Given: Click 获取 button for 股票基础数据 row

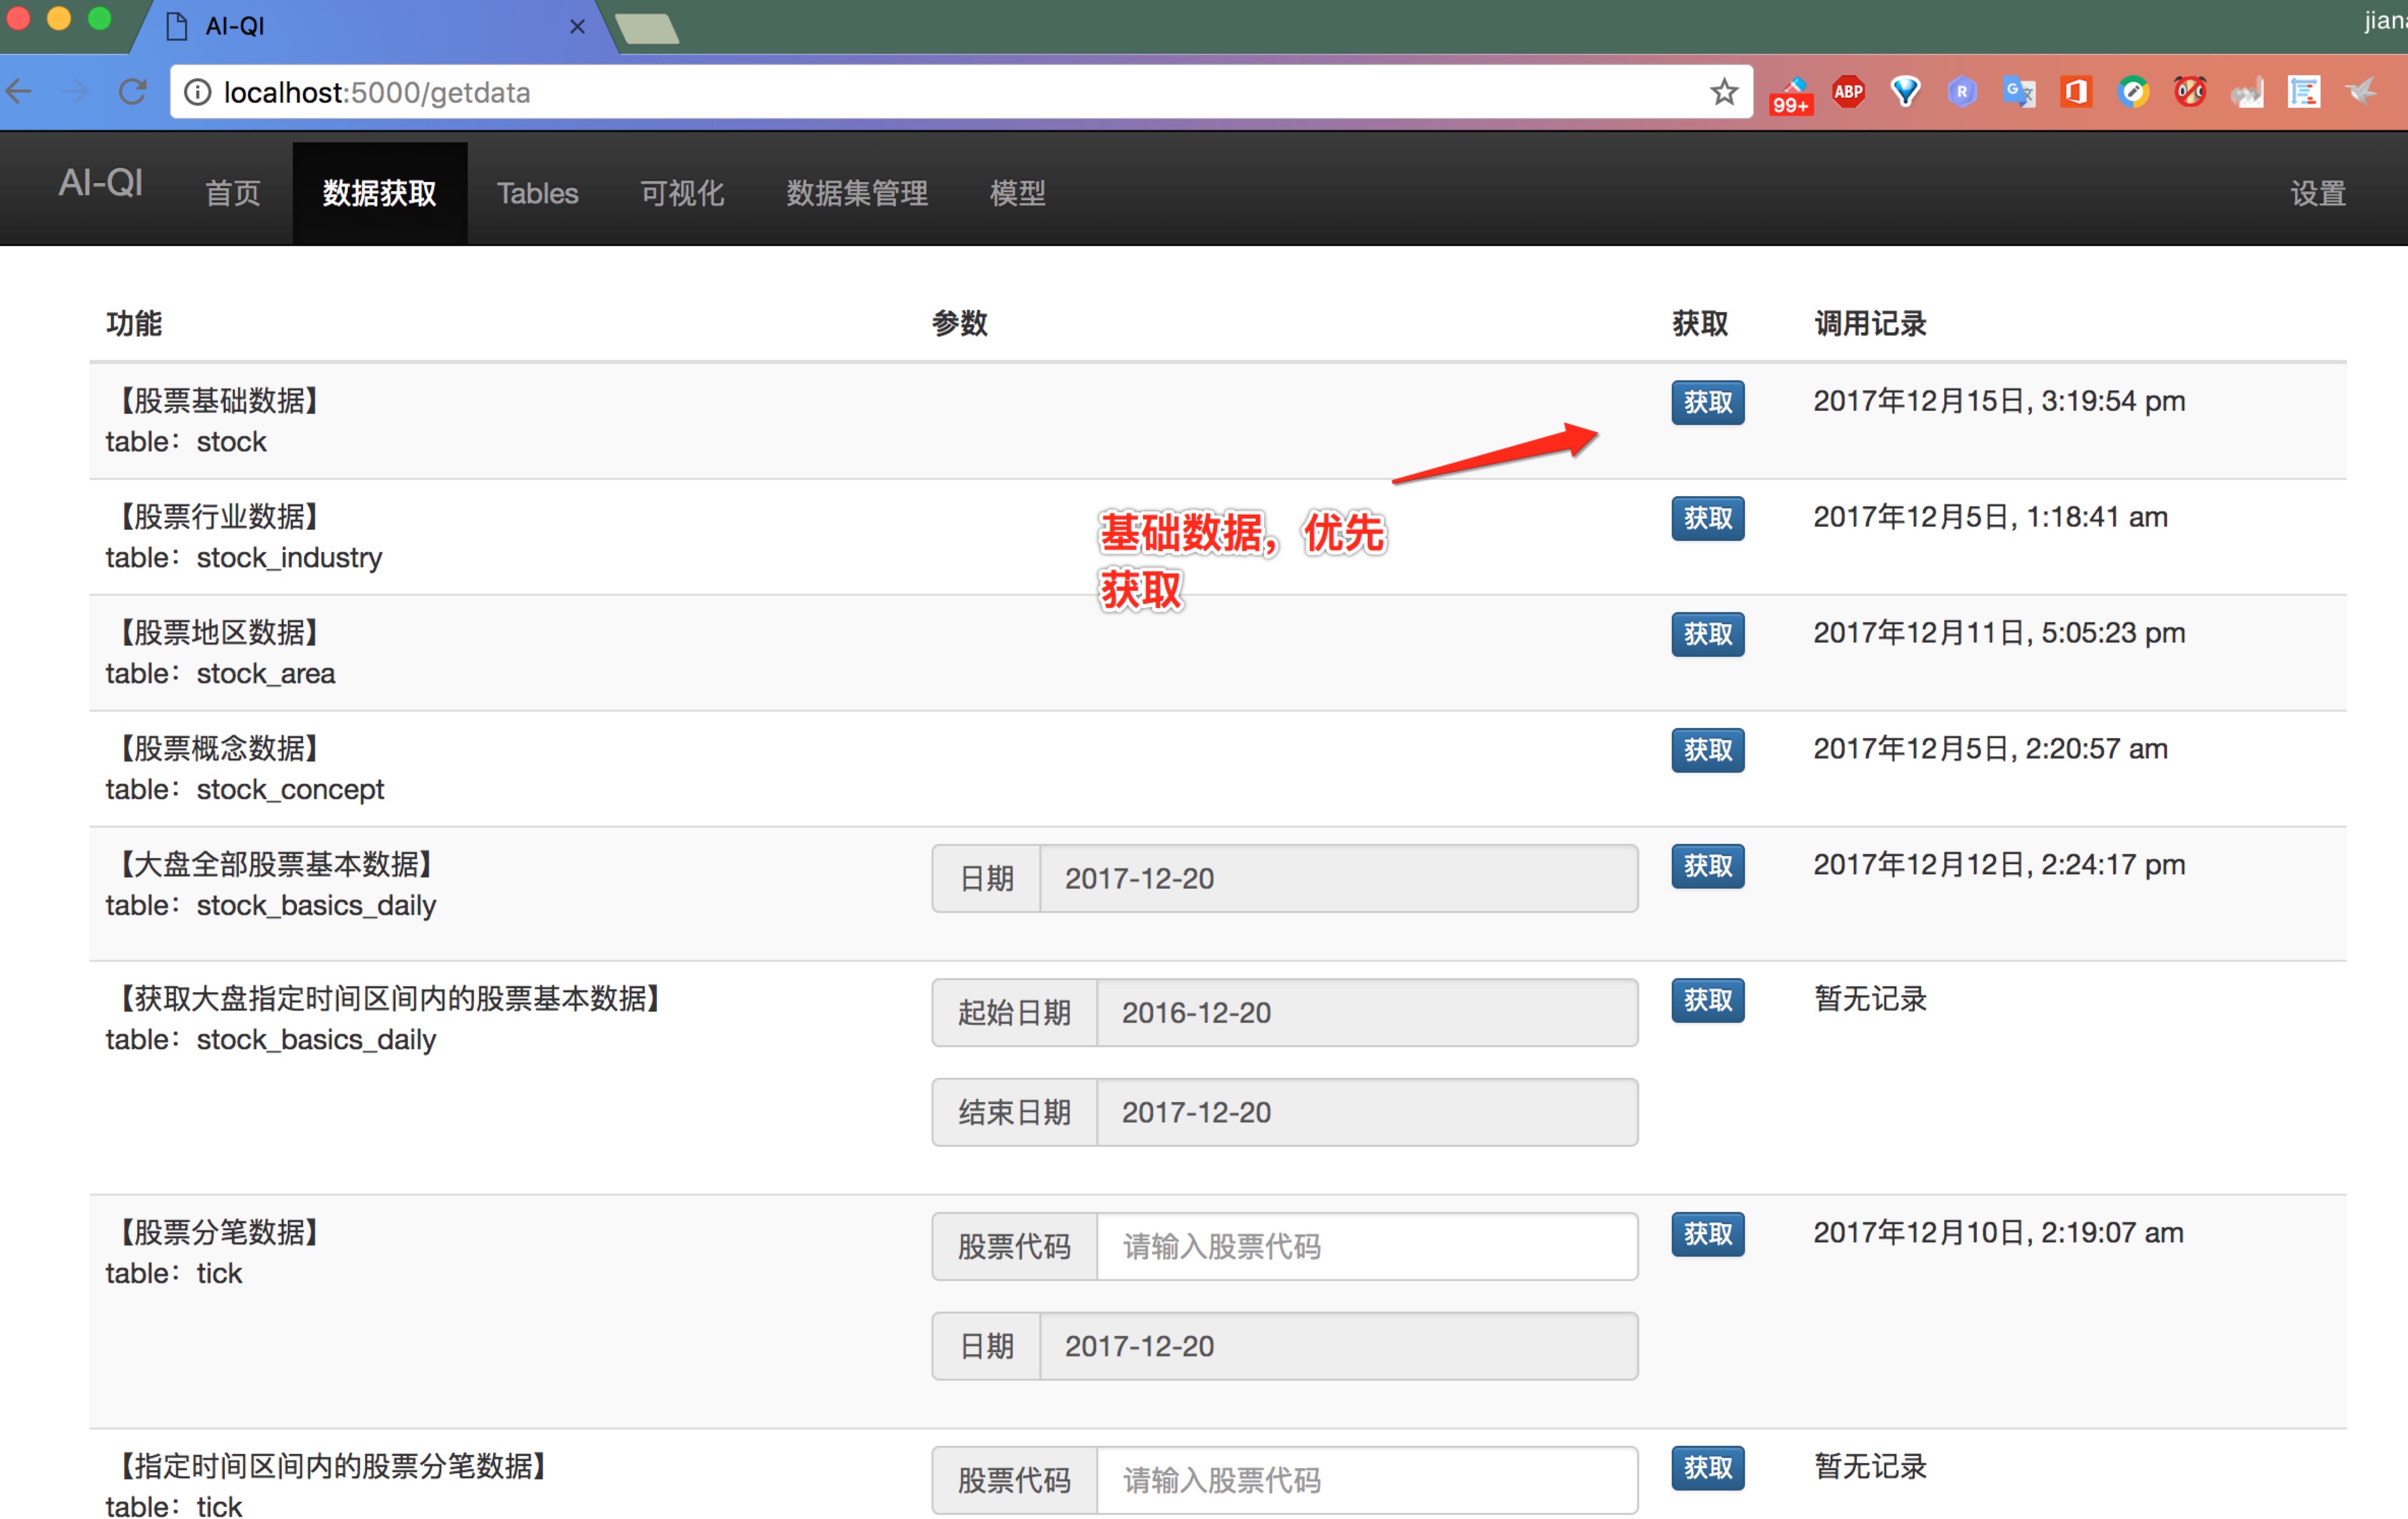Looking at the screenshot, I should coord(1707,402).
